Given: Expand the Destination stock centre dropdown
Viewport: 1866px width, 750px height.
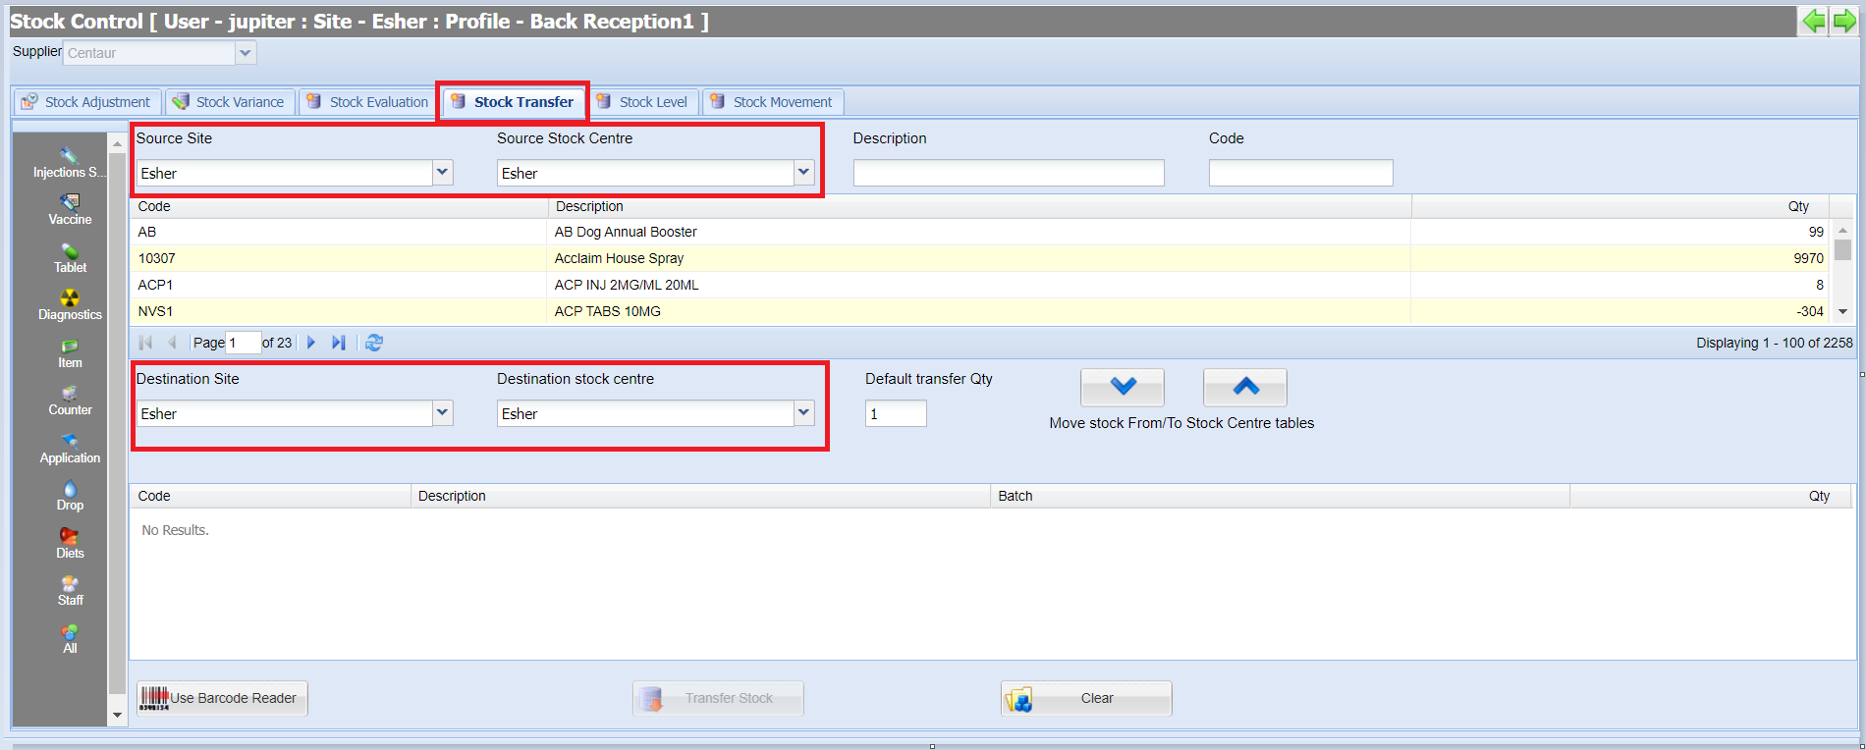Looking at the screenshot, I should coord(804,413).
